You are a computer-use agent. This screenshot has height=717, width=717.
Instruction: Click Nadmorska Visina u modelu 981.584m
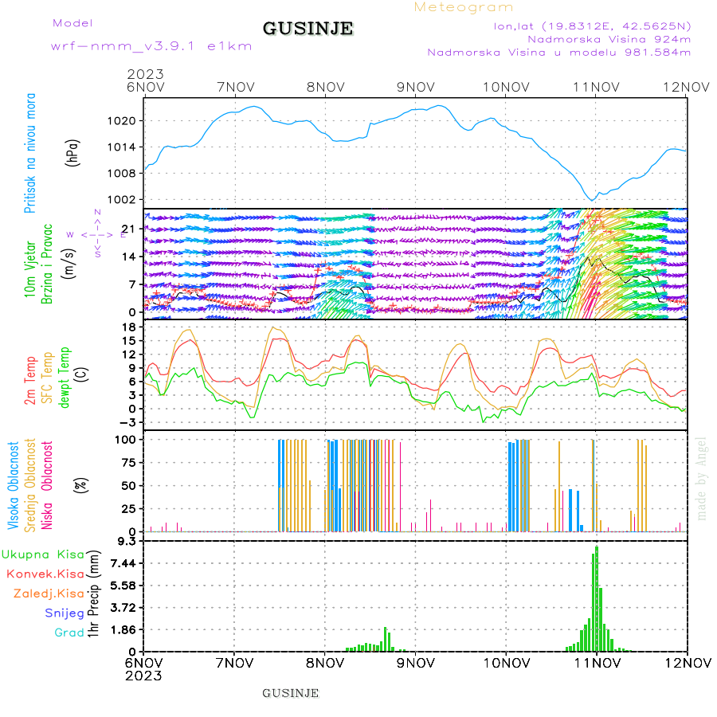tap(558, 52)
